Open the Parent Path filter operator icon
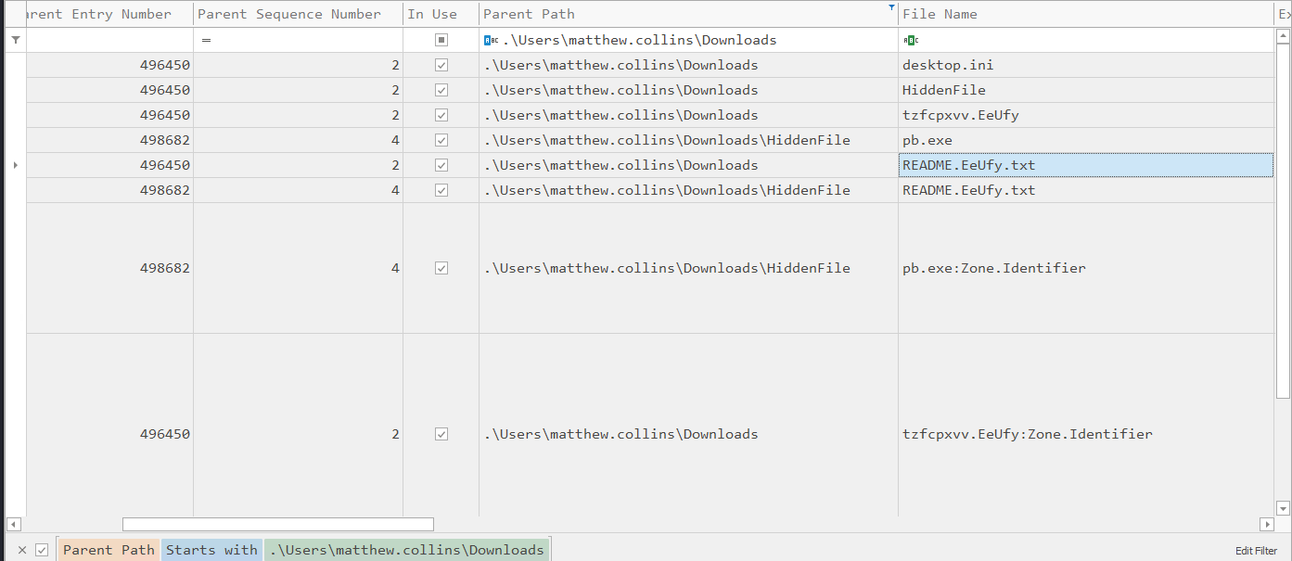Screen dimensions: 1292x561 tap(491, 40)
